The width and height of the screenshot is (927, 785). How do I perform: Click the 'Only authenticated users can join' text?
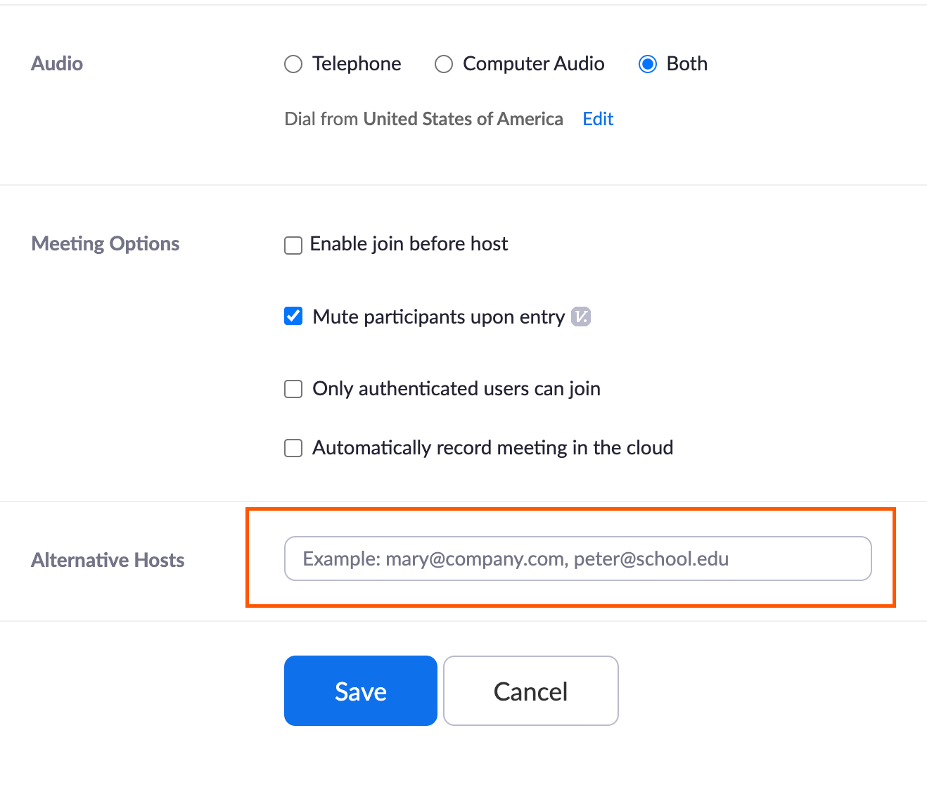(x=456, y=389)
